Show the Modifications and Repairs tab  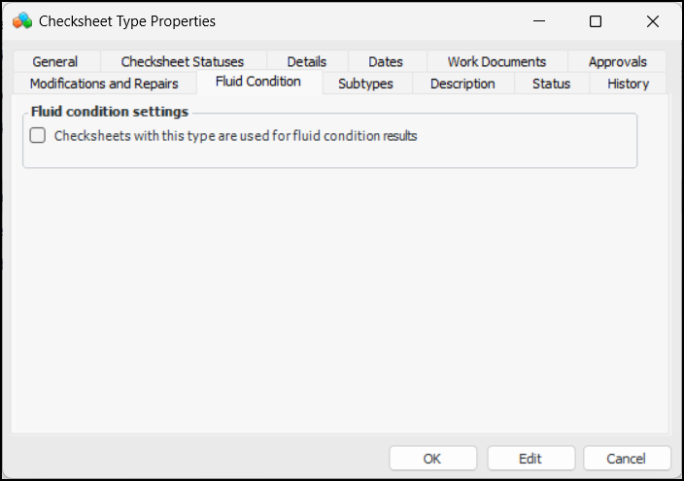(104, 84)
